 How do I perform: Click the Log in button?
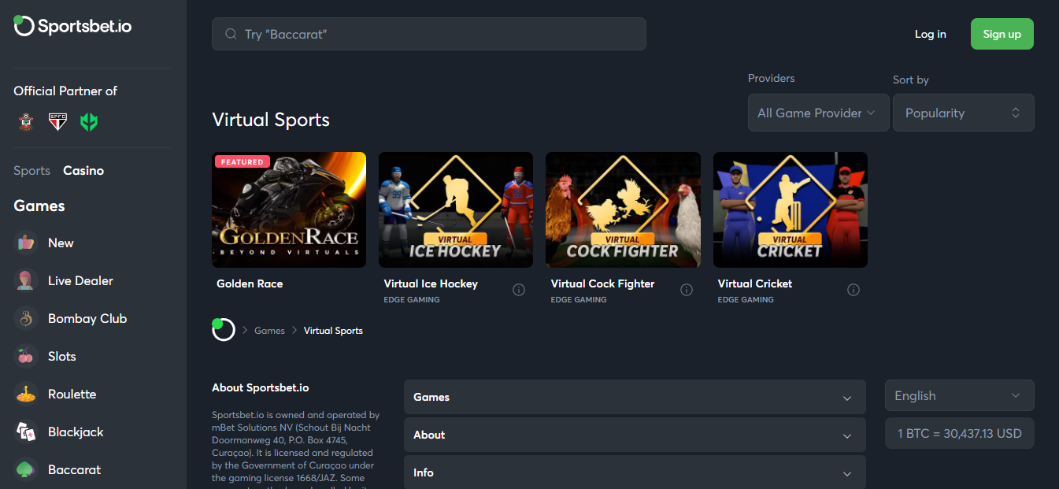931,34
